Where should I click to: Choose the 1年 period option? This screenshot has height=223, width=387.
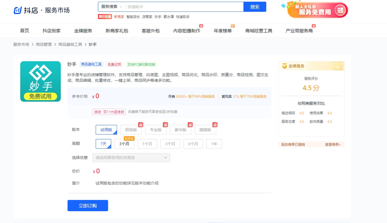click(214, 144)
